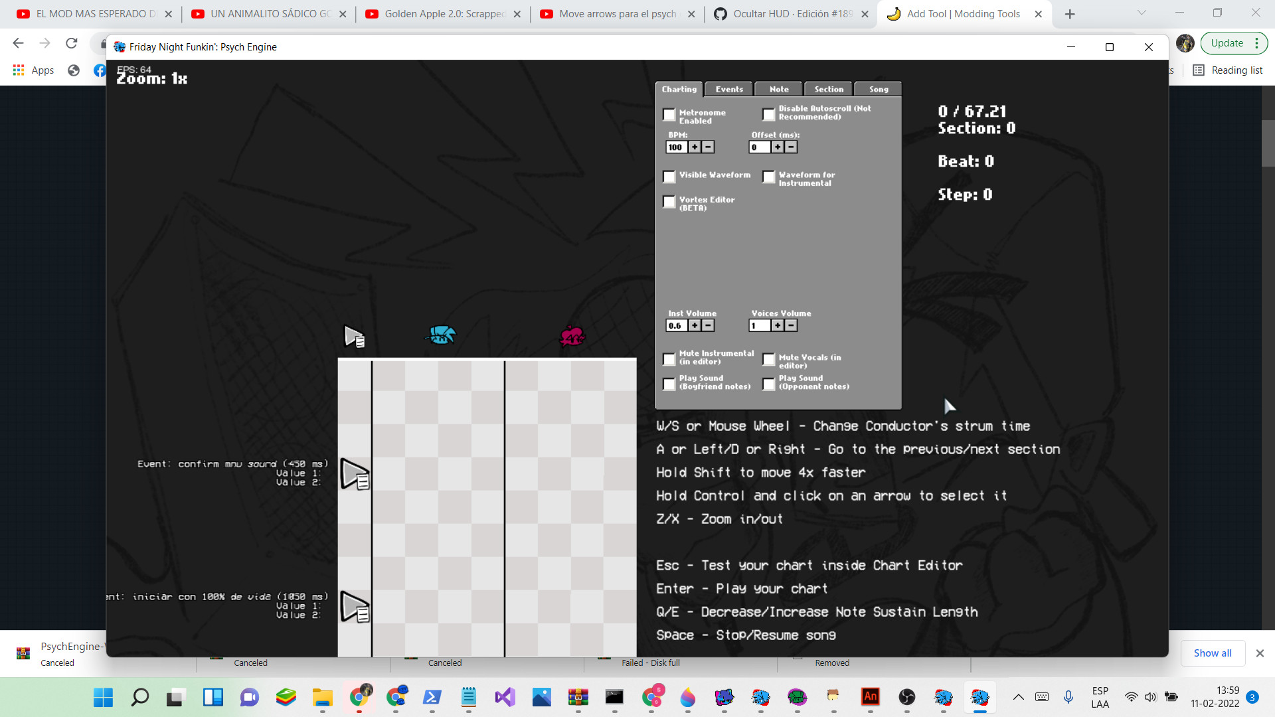Enable the Metronome checkbox
The image size is (1275, 717).
point(669,115)
